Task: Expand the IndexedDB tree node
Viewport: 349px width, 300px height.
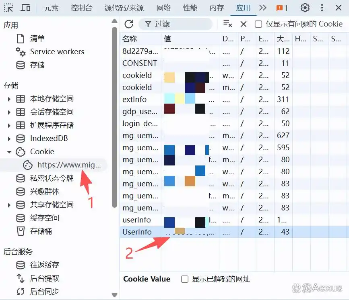Action: coord(9,139)
